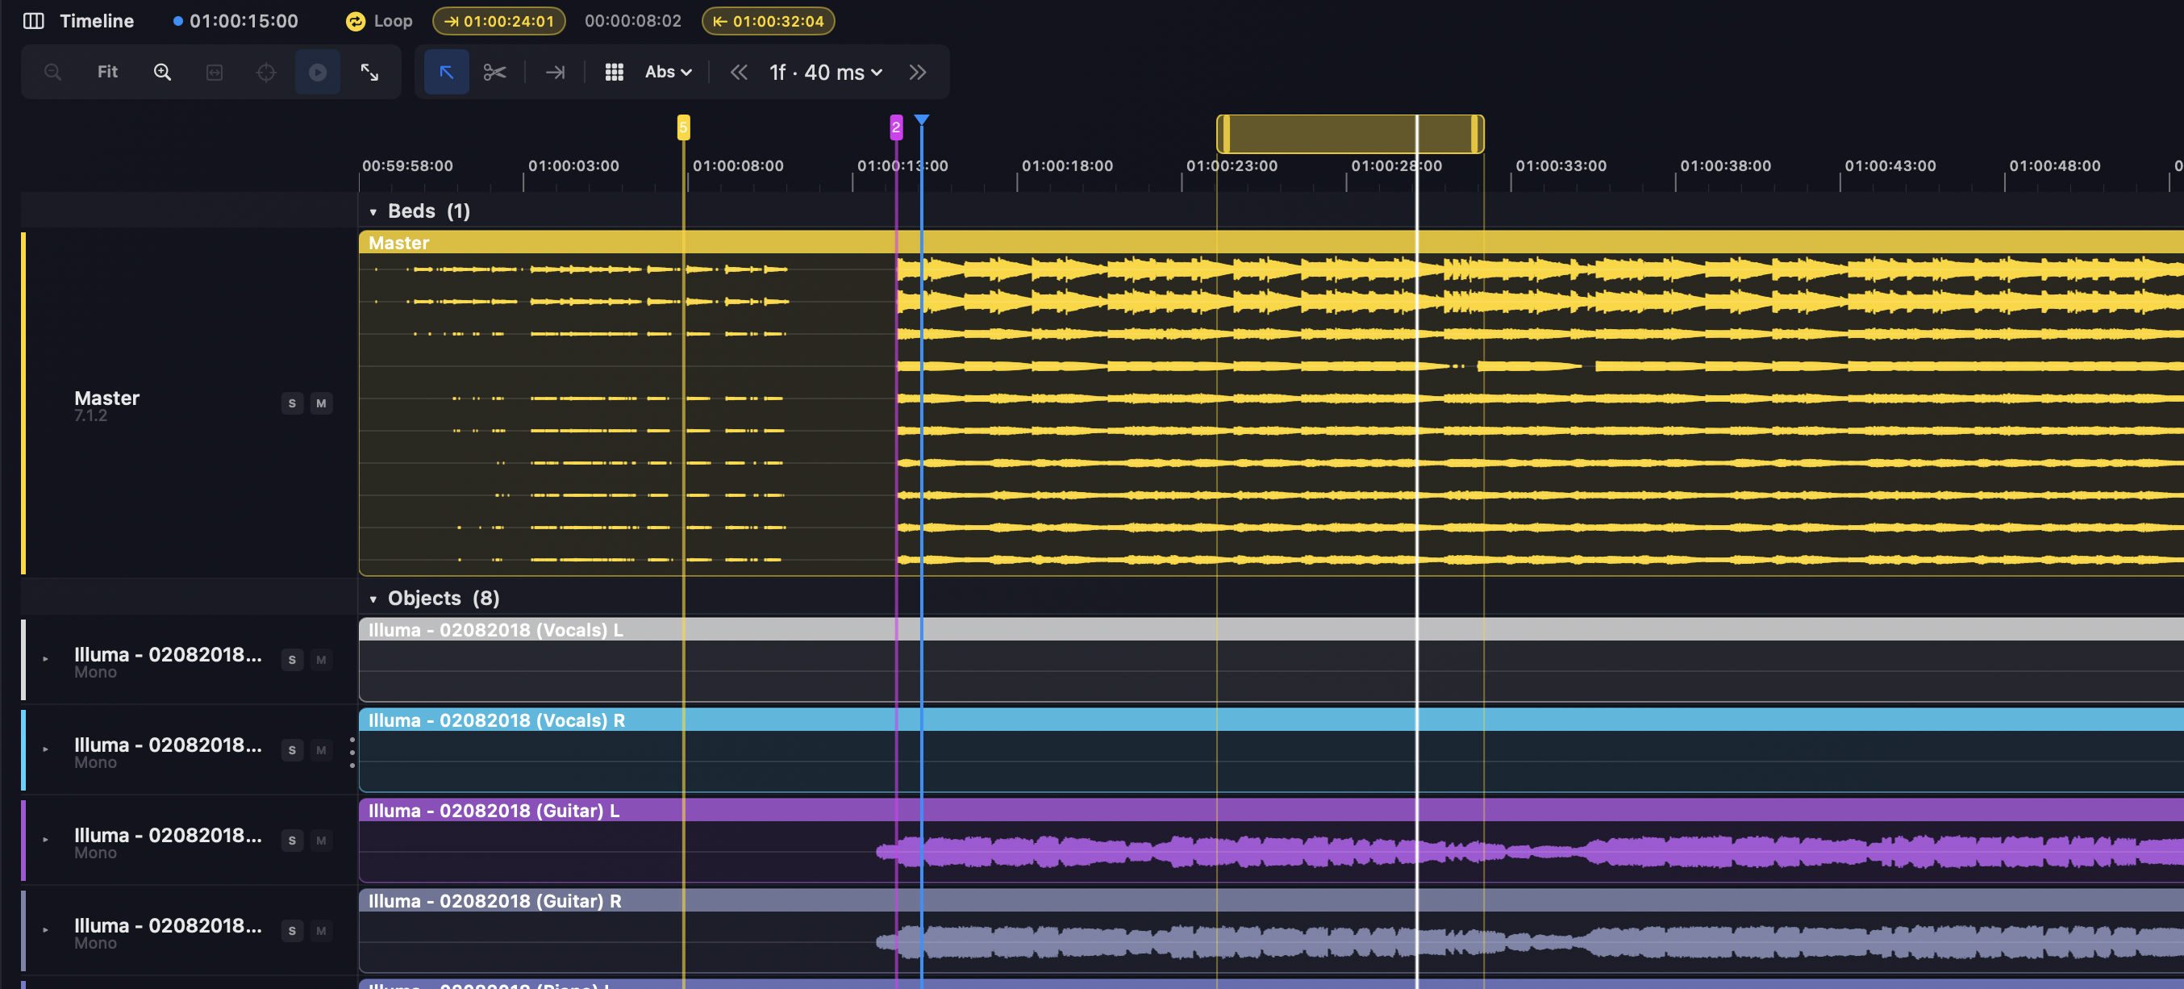This screenshot has height=989, width=2184.
Task: Collapse the Beds (1) group
Action: [x=373, y=212]
